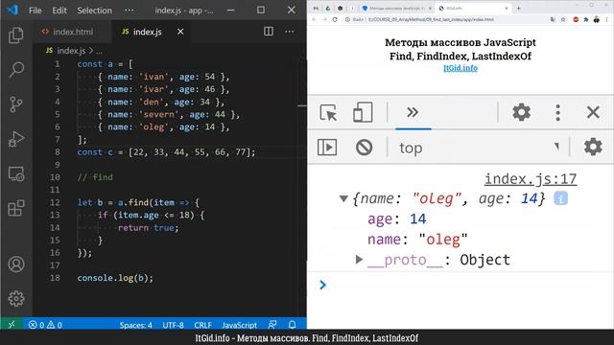Open the Manage gear in activity bar
The width and height of the screenshot is (614, 345).
pos(16,298)
